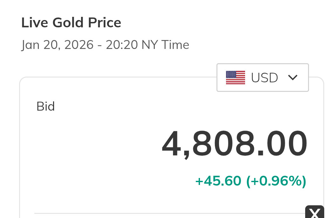This screenshot has width=336, height=218.
Task: Click the US flag icon
Action: [235, 78]
